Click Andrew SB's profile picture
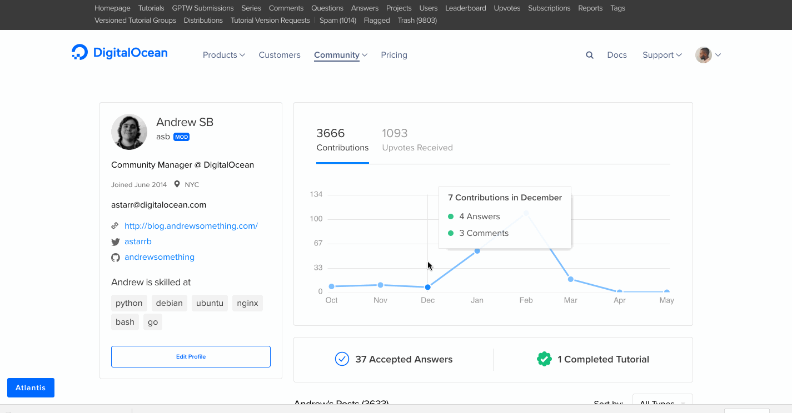The image size is (792, 413). click(129, 132)
